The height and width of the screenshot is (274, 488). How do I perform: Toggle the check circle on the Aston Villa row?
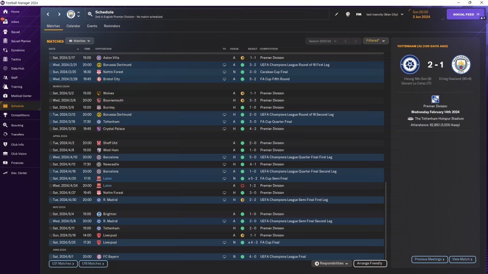51,58
